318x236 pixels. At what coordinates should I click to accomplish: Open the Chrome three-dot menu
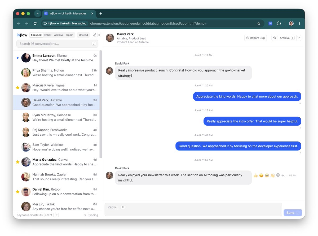click(x=299, y=23)
